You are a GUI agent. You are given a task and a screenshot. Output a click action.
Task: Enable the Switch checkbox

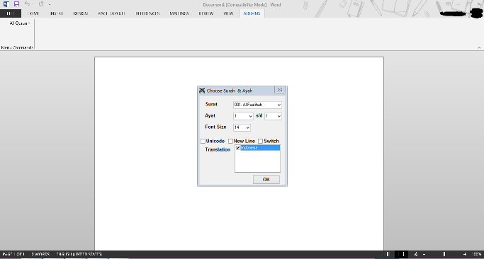pyautogui.click(x=261, y=141)
